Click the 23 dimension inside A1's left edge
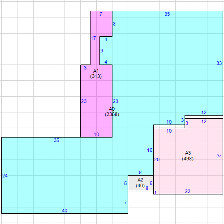Viewport: 224px width, 224px height. pyautogui.click(x=84, y=101)
